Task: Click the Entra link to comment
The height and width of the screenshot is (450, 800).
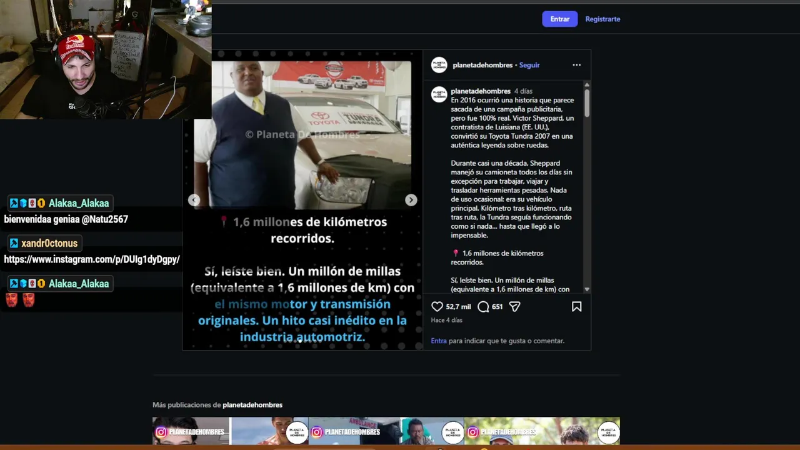Action: (x=439, y=341)
